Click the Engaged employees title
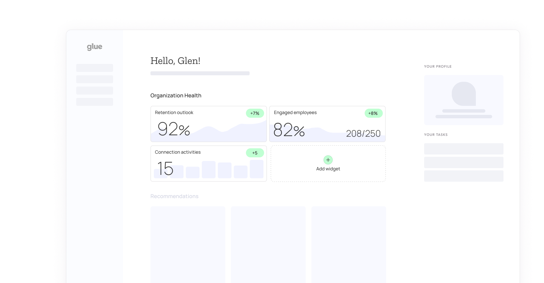 pos(295,112)
